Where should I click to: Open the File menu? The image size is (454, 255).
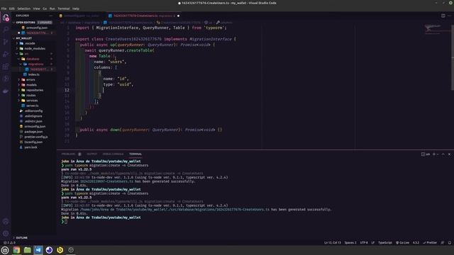(4, 8)
